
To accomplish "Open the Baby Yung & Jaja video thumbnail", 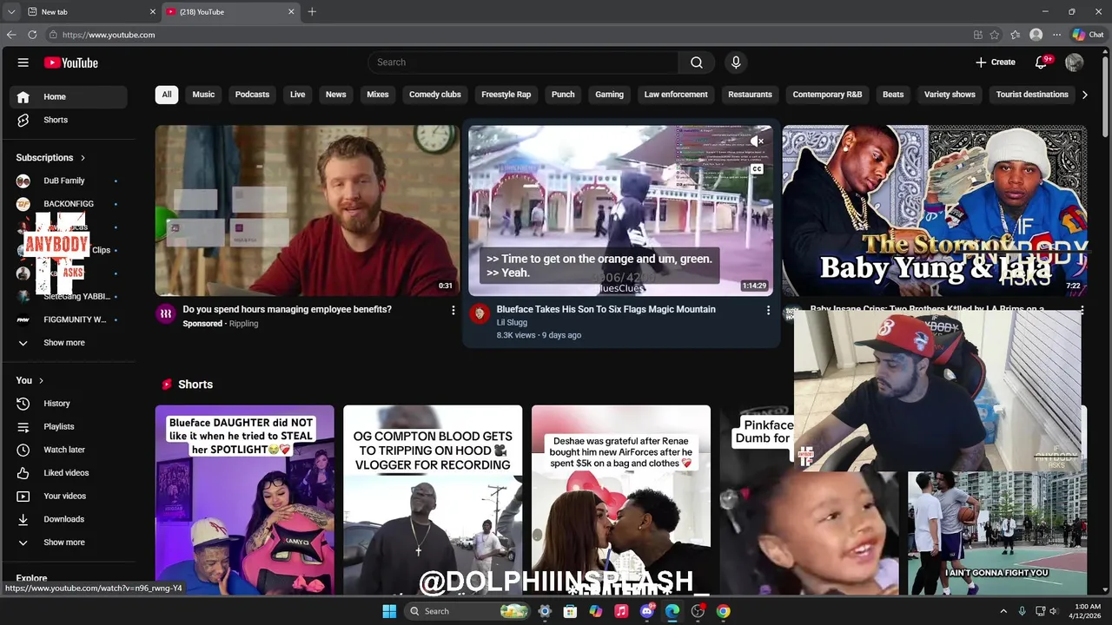I will tap(934, 211).
